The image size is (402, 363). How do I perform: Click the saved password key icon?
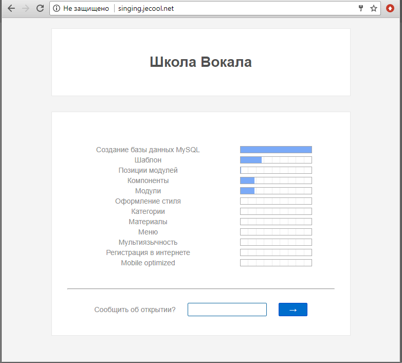(x=361, y=8)
